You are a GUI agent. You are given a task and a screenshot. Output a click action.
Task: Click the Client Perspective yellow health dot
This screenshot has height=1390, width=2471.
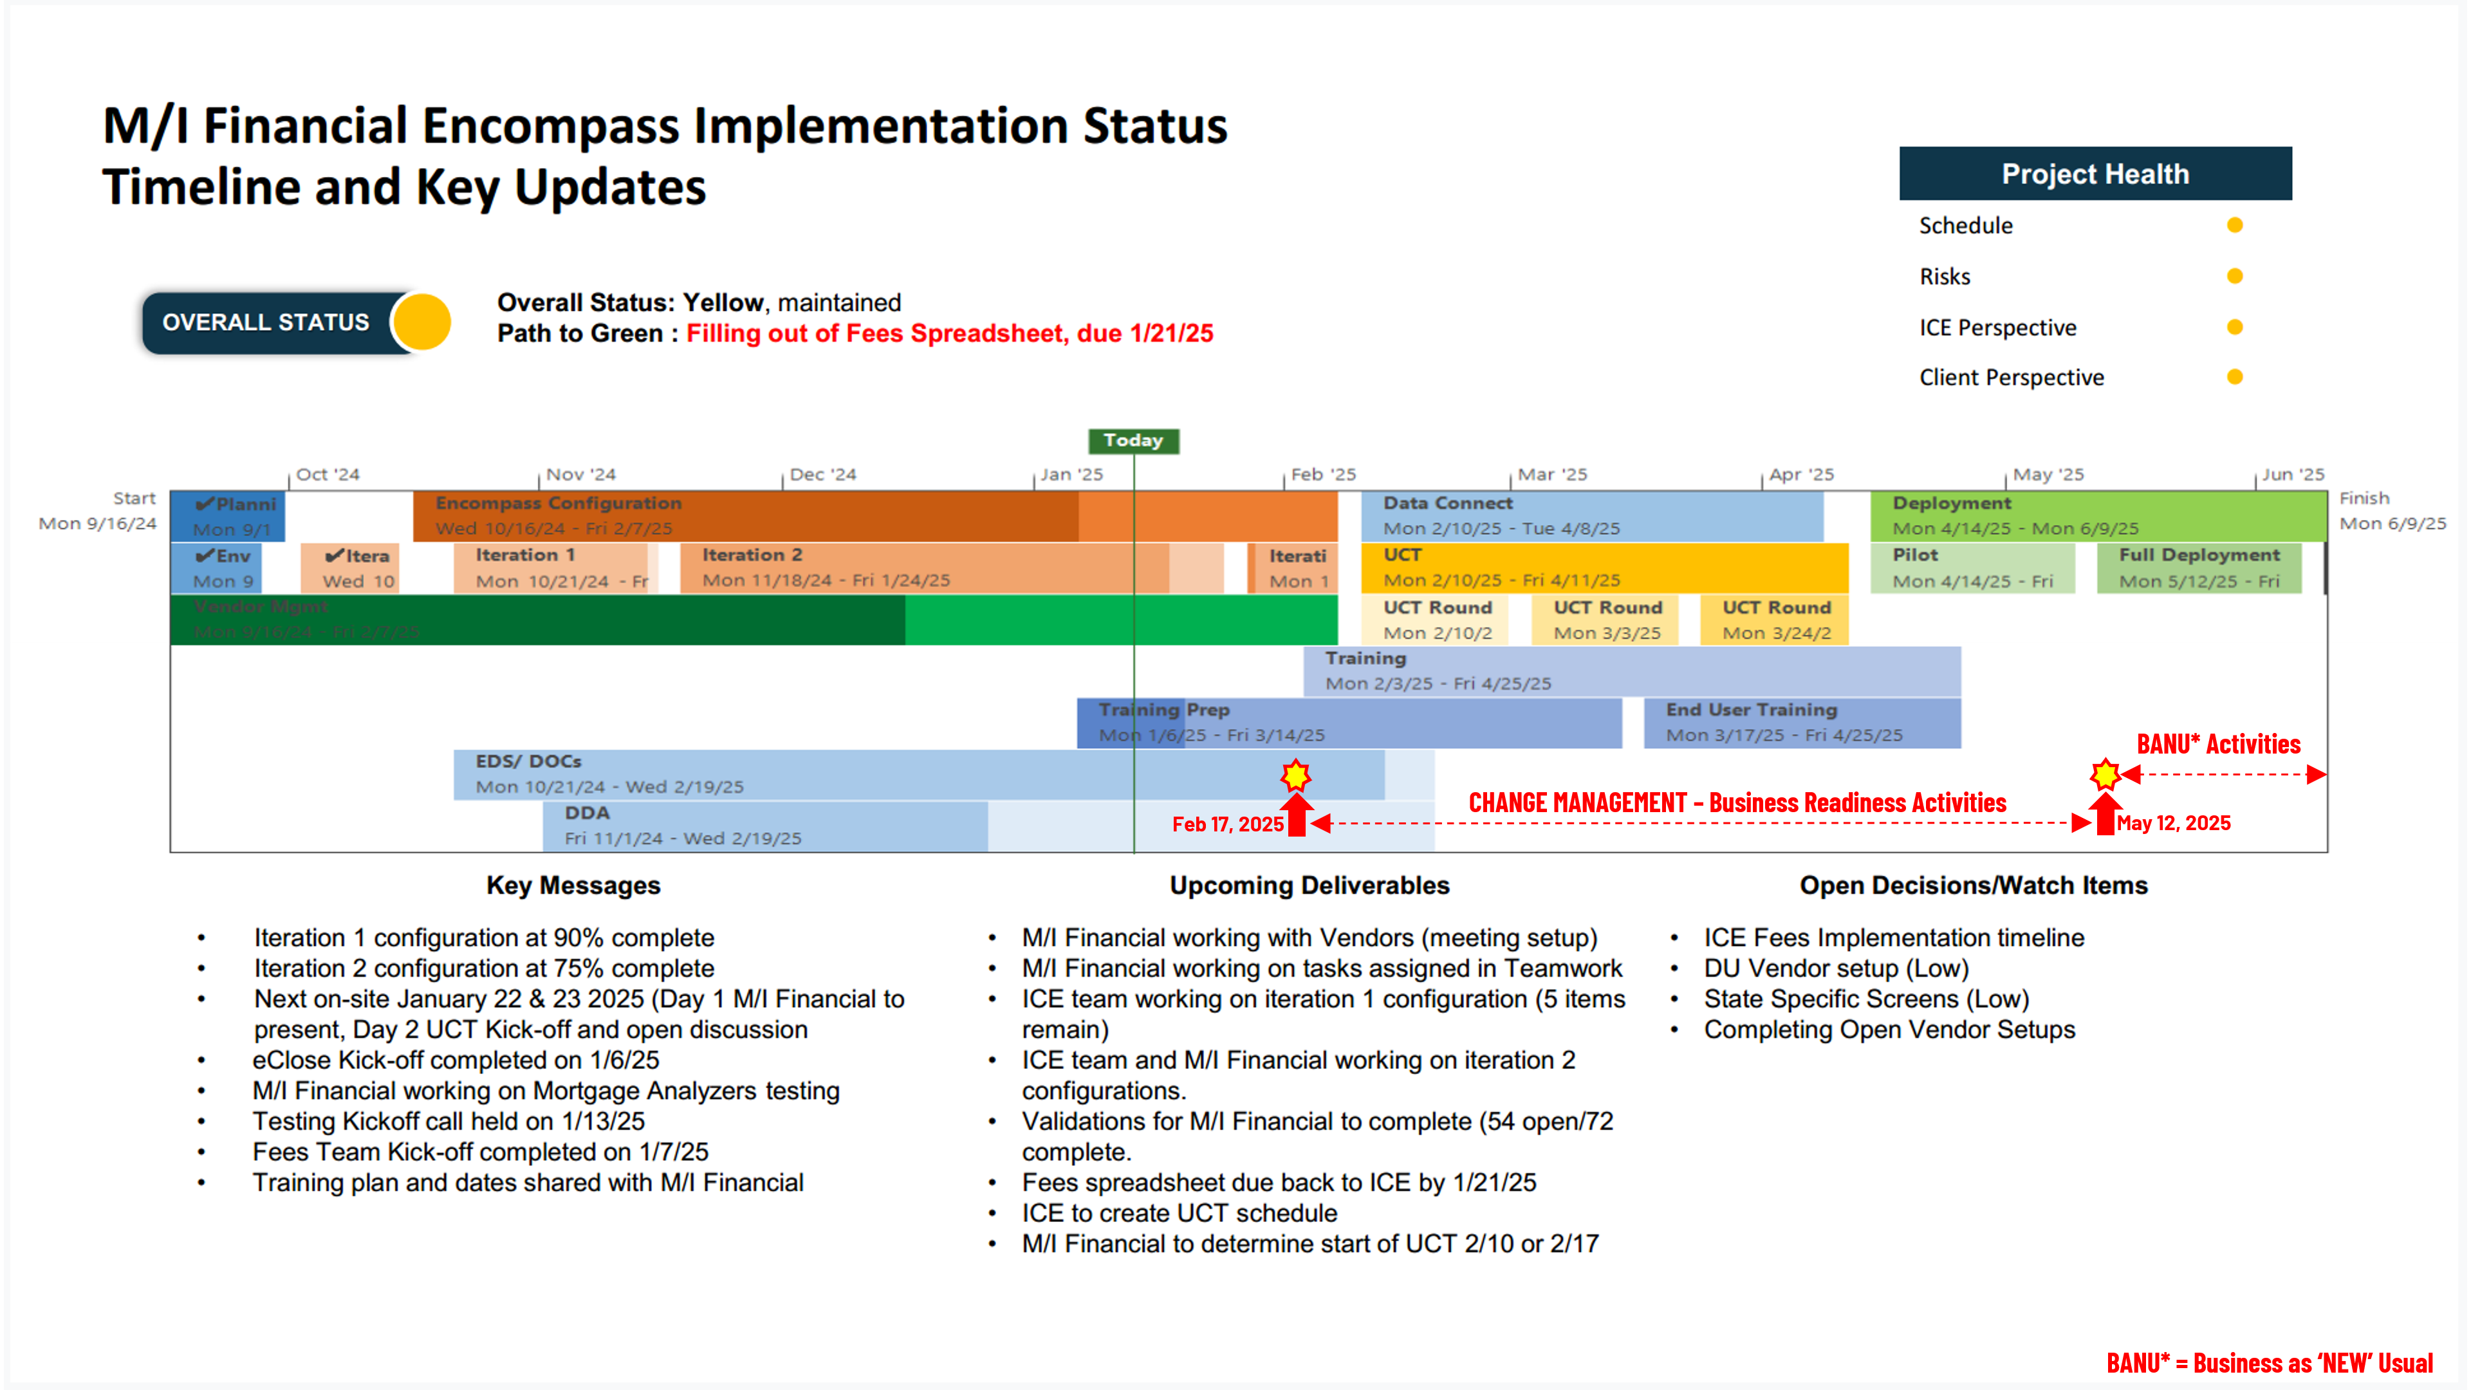coord(2234,377)
